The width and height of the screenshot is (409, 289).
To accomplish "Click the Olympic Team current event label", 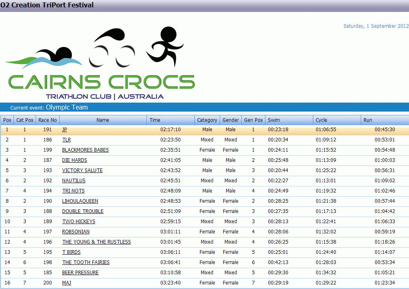I will tap(67, 108).
